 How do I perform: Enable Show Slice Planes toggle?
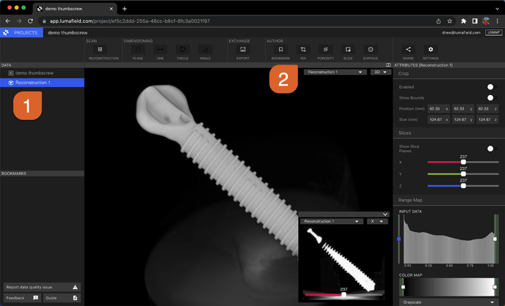point(491,149)
